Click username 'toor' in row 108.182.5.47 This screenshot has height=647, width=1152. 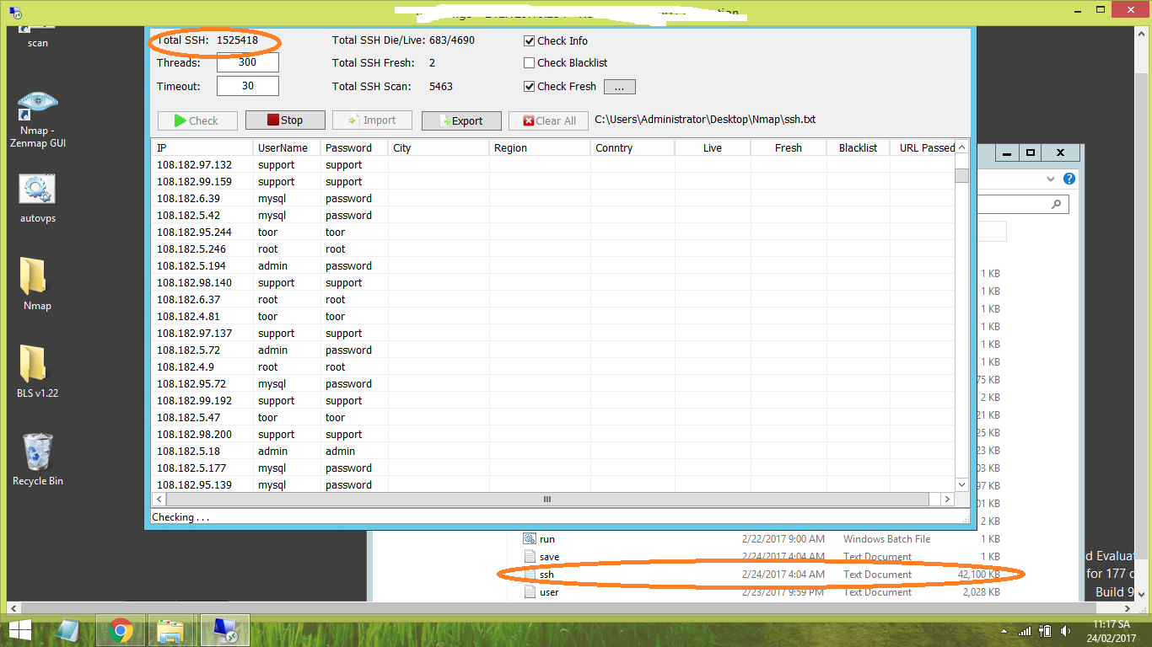click(267, 418)
